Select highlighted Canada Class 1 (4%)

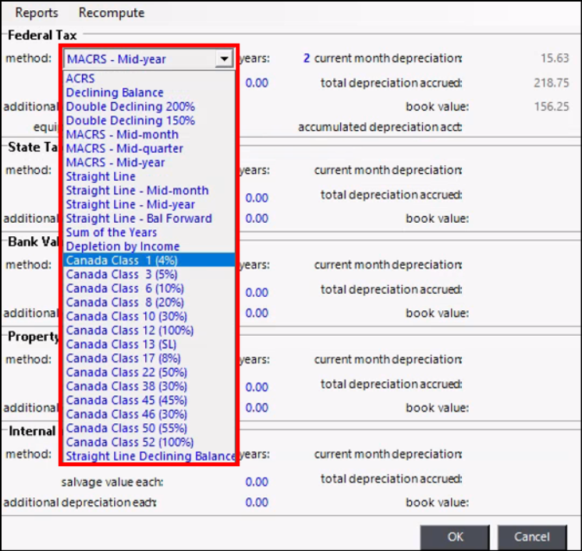(122, 260)
